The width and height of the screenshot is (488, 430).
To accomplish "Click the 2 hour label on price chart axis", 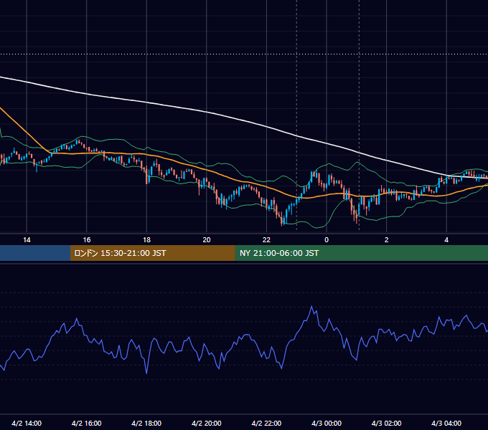I will pyautogui.click(x=387, y=240).
